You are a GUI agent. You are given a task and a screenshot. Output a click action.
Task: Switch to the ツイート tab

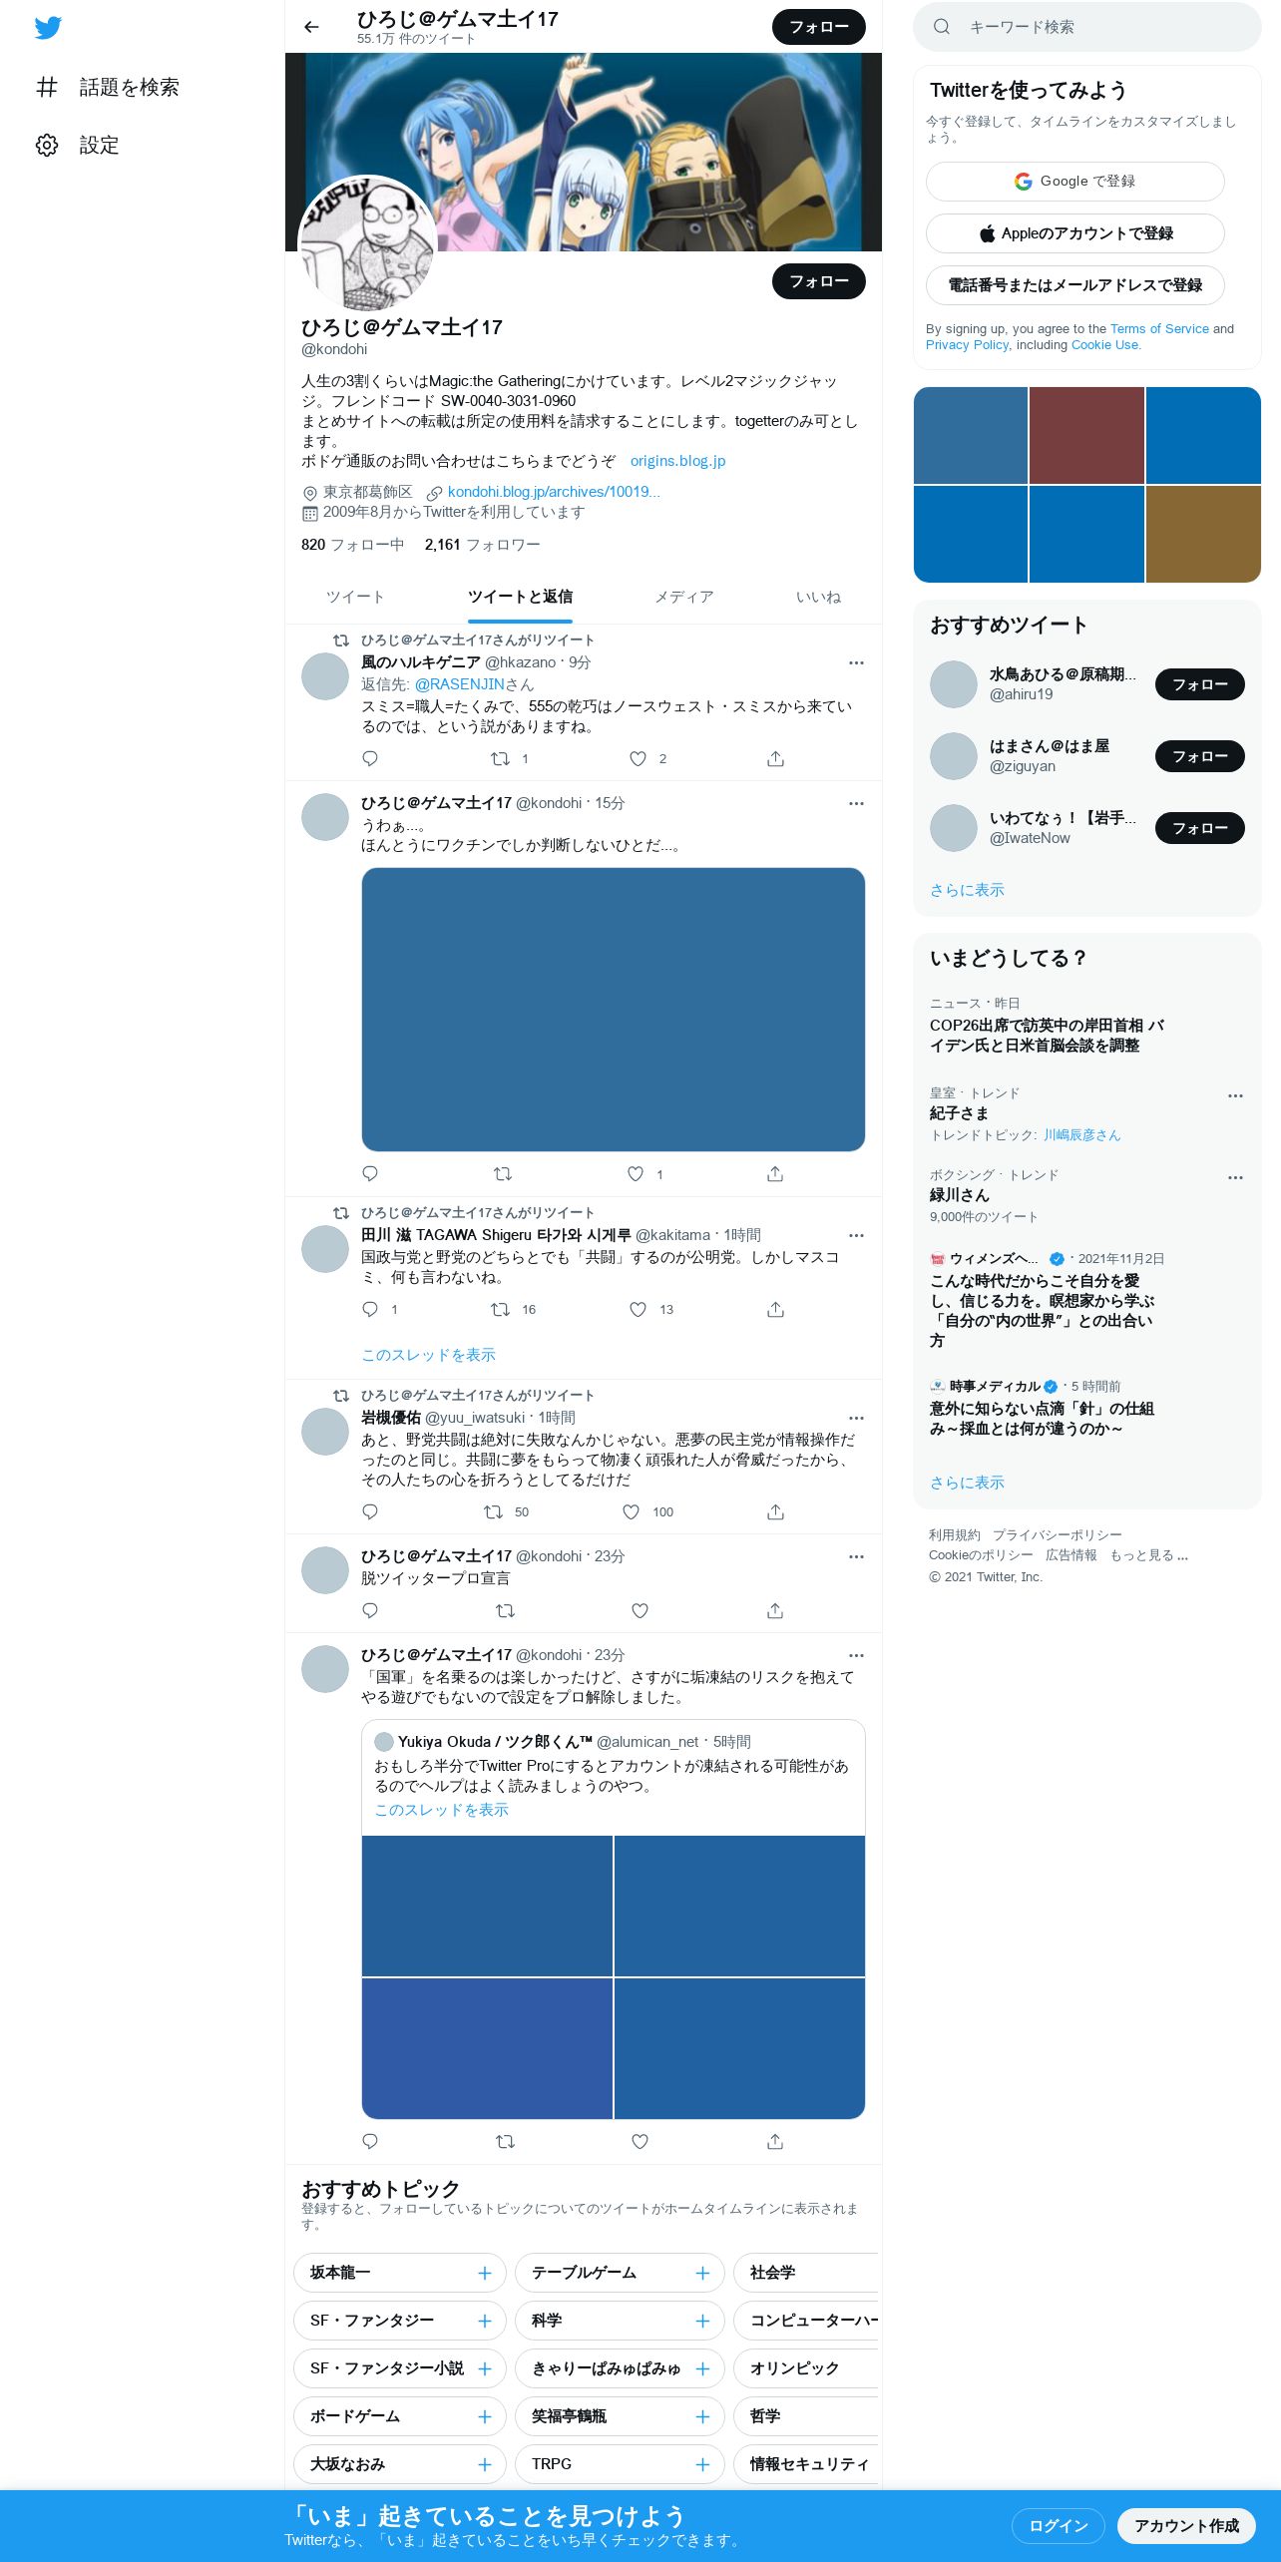[354, 597]
